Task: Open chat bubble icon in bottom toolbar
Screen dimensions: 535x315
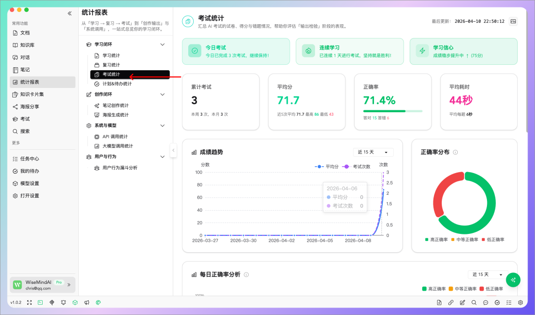Action: pos(485,303)
